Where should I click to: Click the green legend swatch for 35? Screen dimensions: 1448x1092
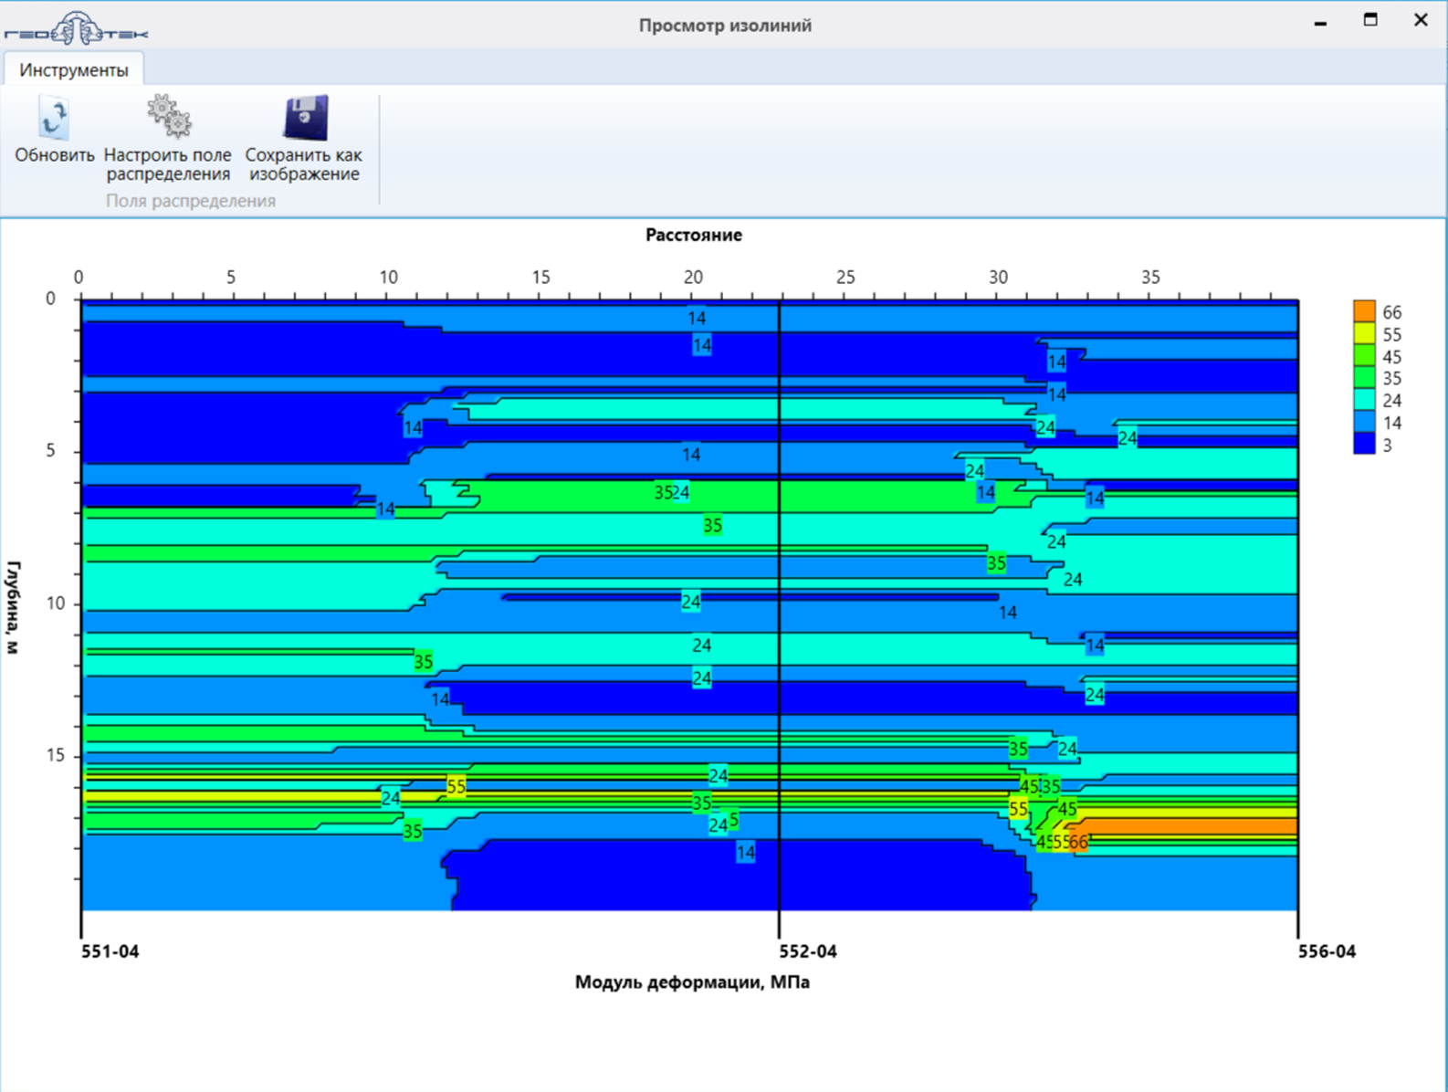(x=1364, y=378)
